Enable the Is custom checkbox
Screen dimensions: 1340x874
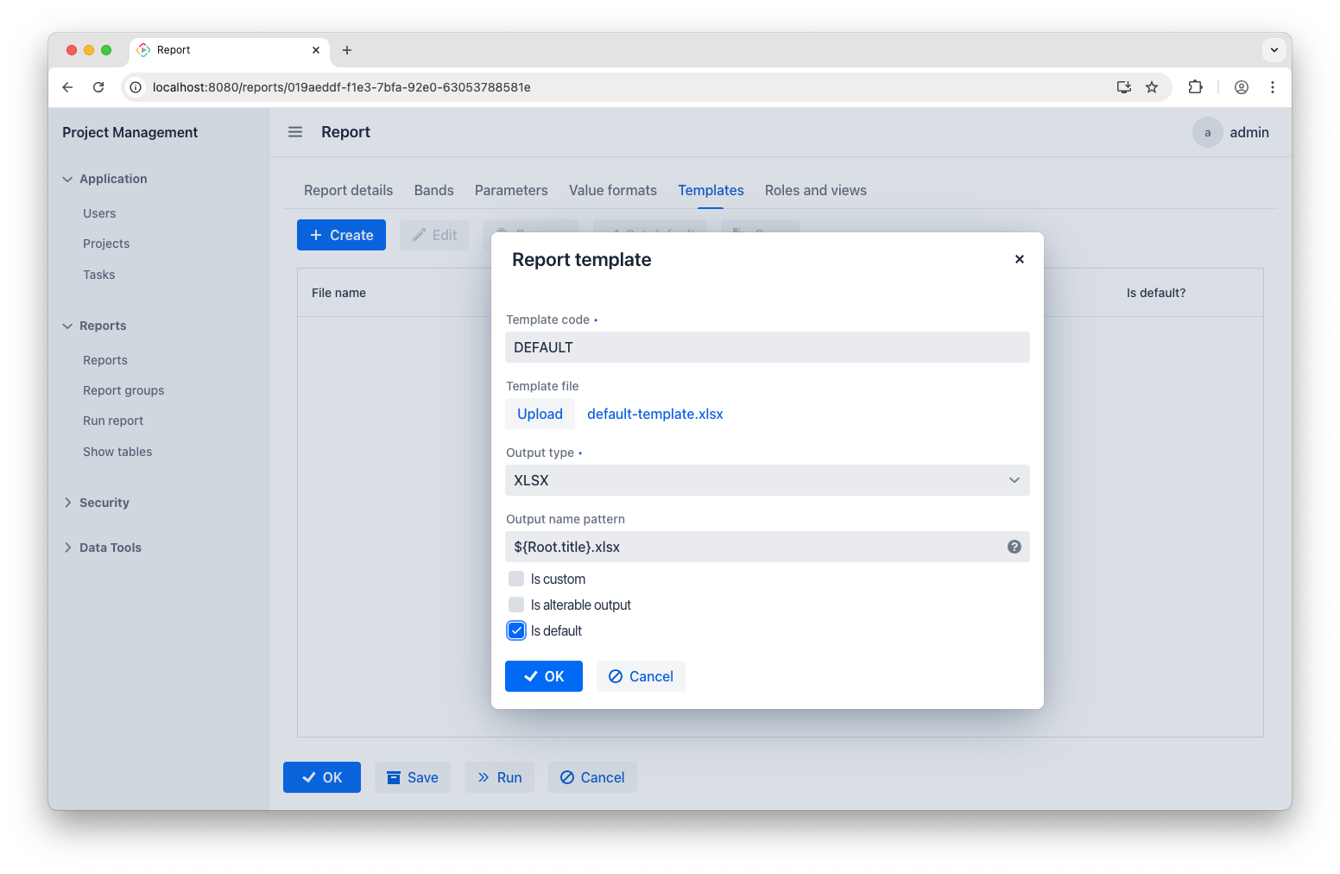tap(516, 579)
